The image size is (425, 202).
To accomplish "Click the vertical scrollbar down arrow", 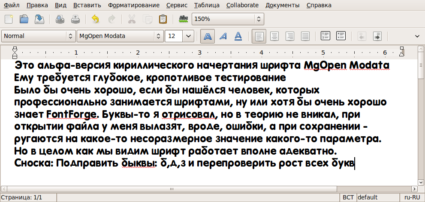I will (421, 182).
